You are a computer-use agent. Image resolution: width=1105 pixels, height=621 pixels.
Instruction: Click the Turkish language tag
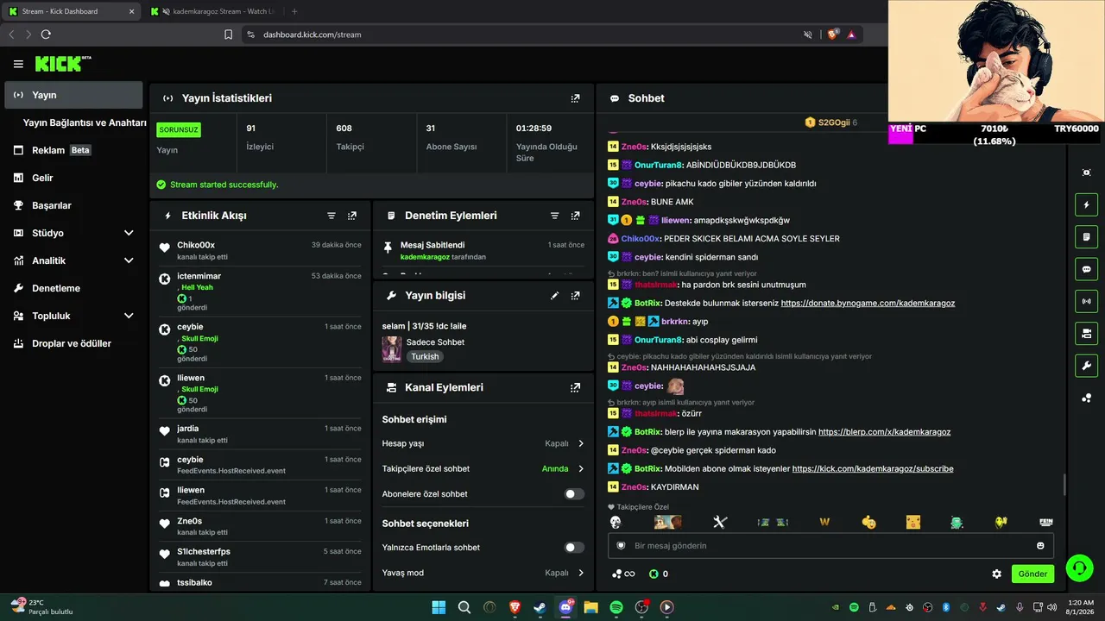(425, 356)
